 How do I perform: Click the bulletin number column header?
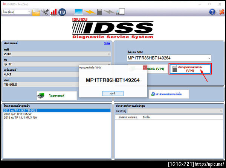tap(128, 117)
